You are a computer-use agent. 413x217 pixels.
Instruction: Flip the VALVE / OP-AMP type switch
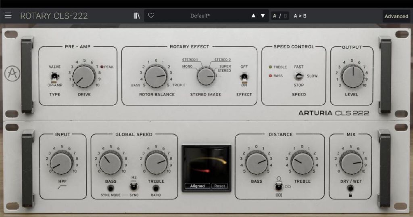54,77
